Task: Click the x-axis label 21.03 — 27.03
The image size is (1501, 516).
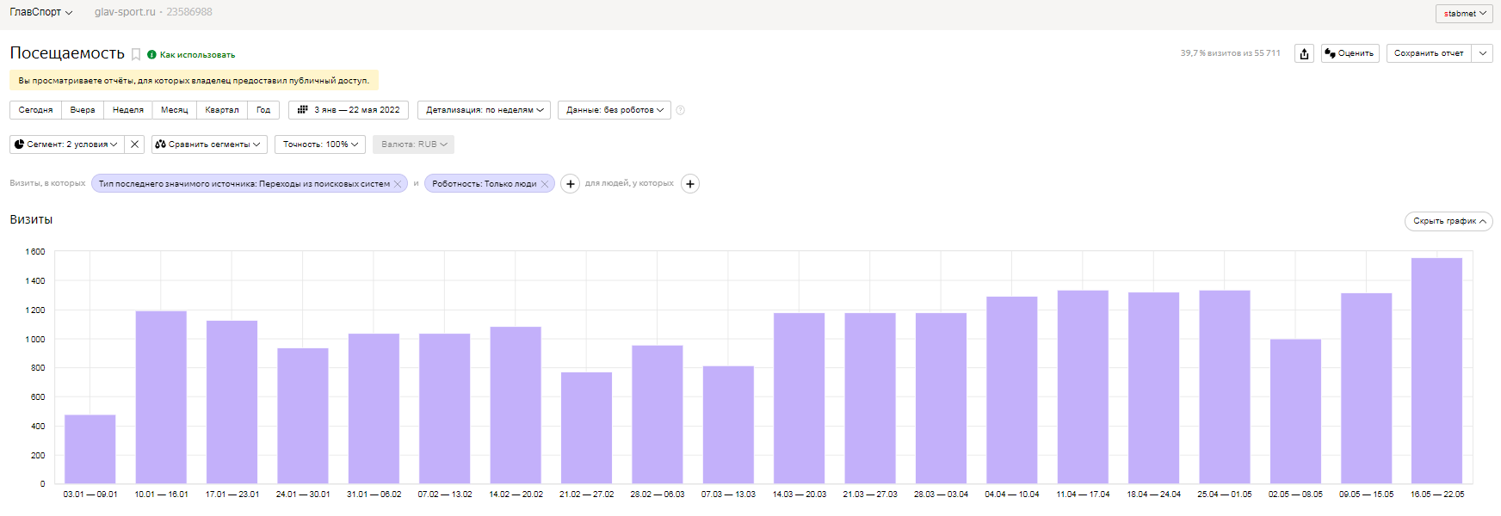Action: pos(870,494)
